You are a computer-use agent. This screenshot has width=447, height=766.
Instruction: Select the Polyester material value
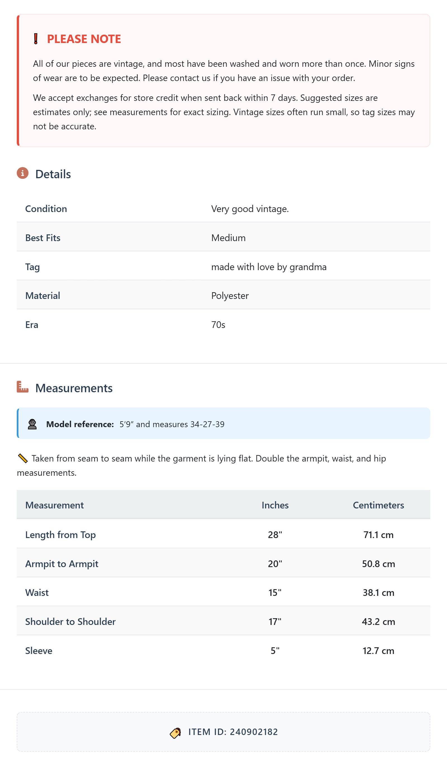[x=230, y=296]
